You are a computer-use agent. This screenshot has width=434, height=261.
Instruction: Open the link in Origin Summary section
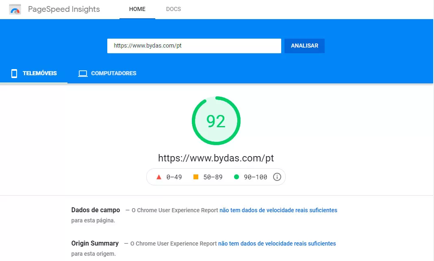(x=277, y=244)
